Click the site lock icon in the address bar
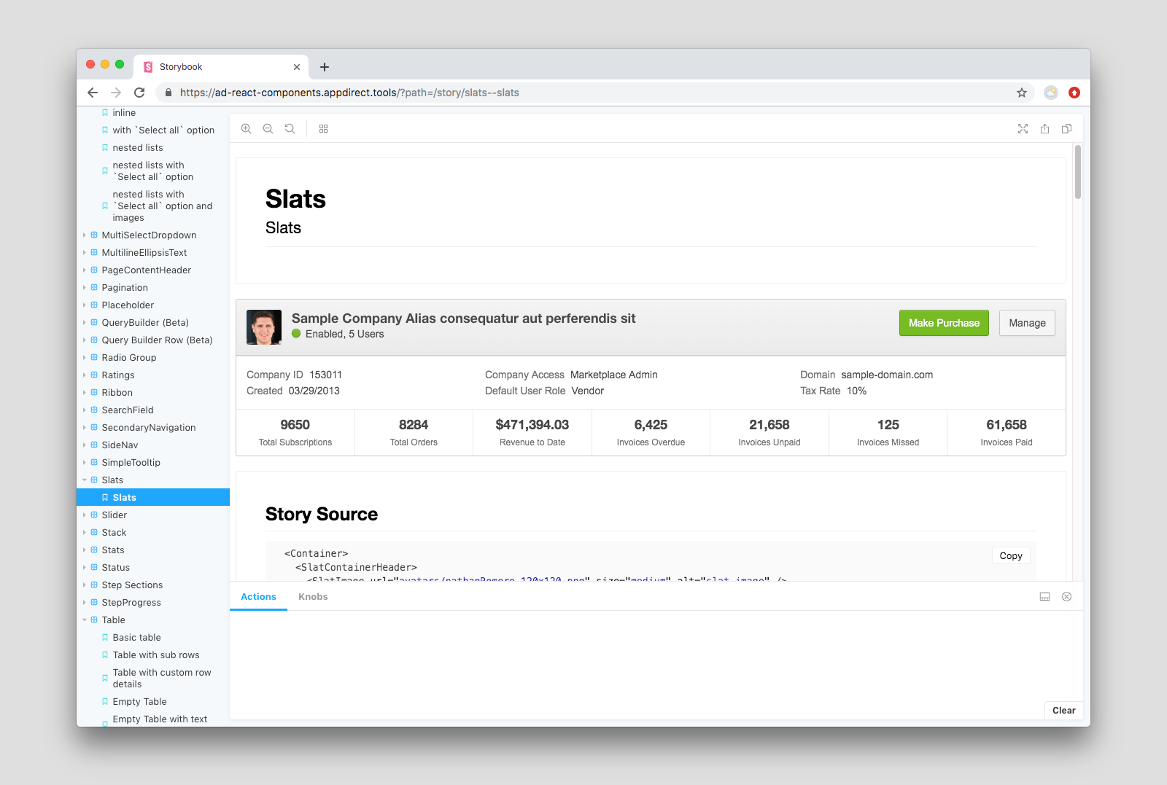1167x785 pixels. click(168, 93)
